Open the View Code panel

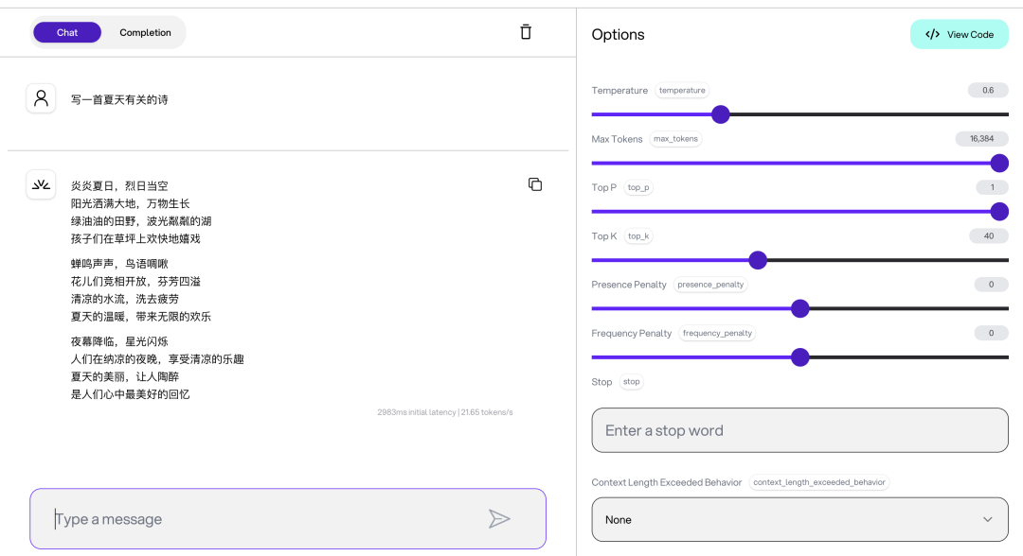pos(960,34)
